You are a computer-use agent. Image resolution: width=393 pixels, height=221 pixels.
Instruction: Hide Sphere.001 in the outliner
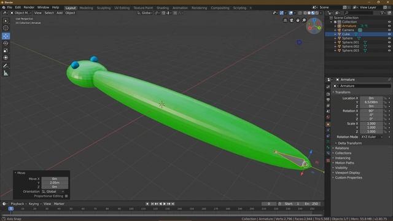pos(389,42)
